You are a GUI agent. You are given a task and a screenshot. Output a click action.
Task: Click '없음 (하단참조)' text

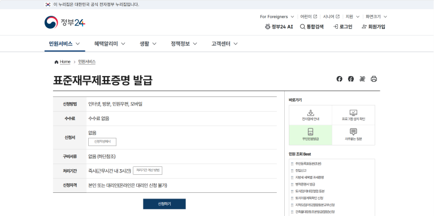102,157
